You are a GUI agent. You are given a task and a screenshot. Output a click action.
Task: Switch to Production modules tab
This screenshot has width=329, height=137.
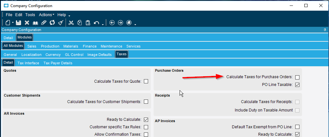pos(50,46)
